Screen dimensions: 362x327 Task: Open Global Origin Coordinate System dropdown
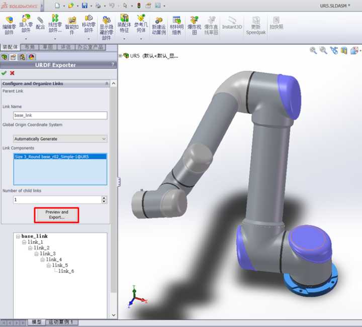tap(60, 139)
